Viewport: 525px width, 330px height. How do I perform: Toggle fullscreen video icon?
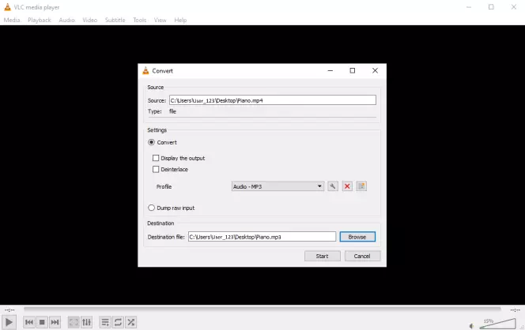tap(74, 322)
